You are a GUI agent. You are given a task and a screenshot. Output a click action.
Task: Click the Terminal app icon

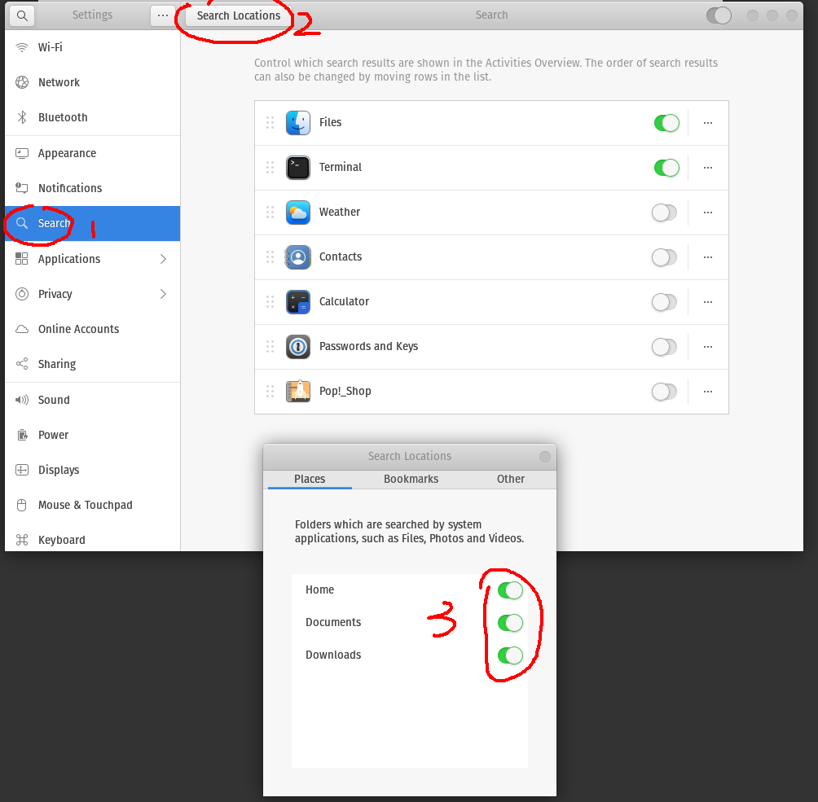click(x=297, y=168)
